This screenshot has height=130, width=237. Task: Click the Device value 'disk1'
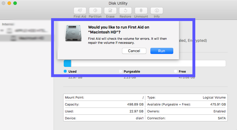tap(140, 118)
